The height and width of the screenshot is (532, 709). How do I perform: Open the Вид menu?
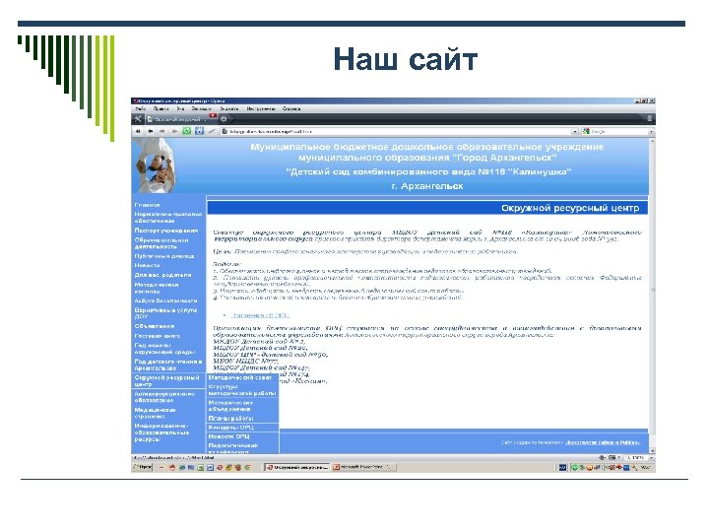[180, 109]
